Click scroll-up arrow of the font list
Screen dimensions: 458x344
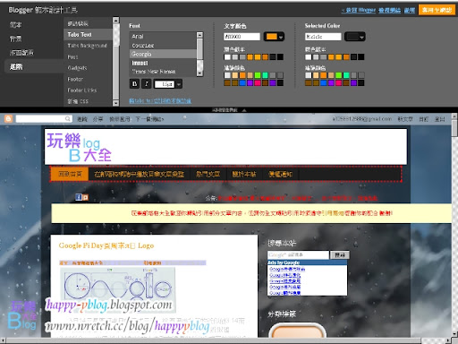pyautogui.click(x=199, y=35)
